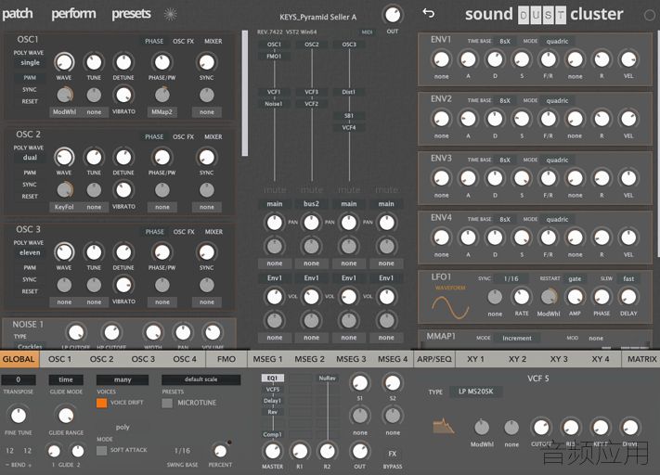
Task: Click the patch name KEYS_Pyramid Seller A
Action: point(317,18)
